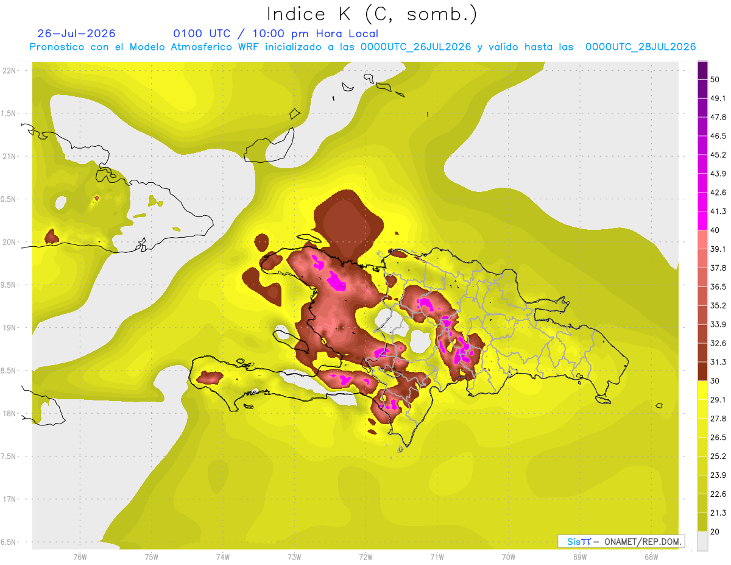Click the "18N" latitude axis label
This screenshot has height=565, width=731.
[9, 414]
